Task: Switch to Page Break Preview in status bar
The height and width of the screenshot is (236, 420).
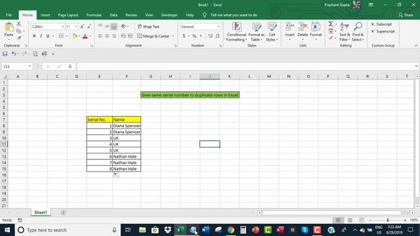Action: click(362, 220)
